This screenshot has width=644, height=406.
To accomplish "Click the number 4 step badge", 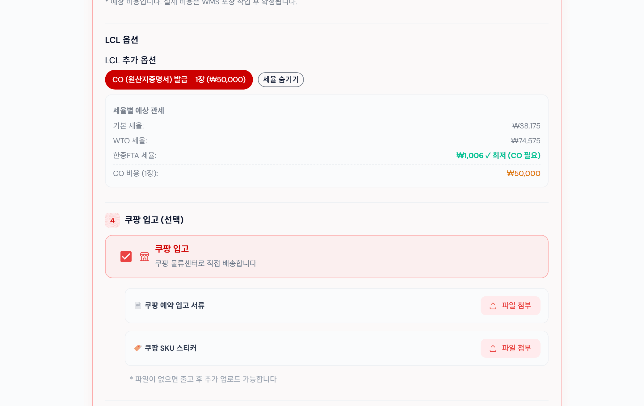I will (x=112, y=220).
